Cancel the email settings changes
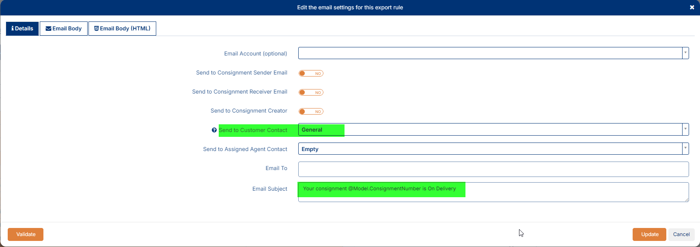The width and height of the screenshot is (700, 247). click(x=681, y=234)
